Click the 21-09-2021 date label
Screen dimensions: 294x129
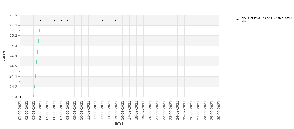click(x=157, y=110)
